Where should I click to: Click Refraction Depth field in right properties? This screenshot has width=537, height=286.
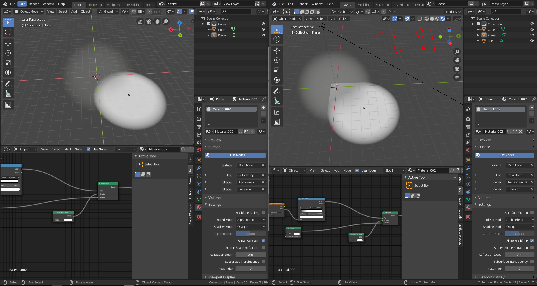(520, 255)
